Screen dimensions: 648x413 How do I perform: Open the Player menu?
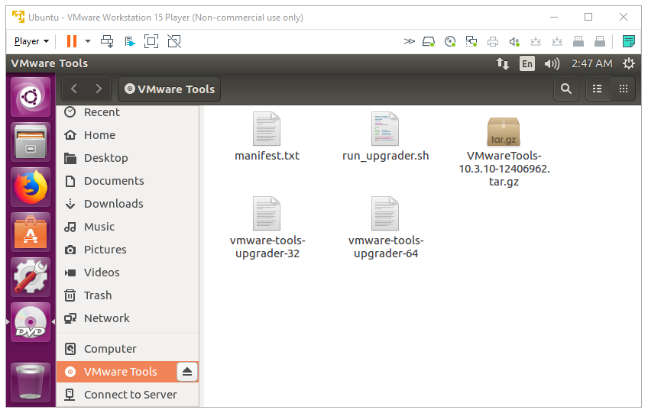pos(31,41)
